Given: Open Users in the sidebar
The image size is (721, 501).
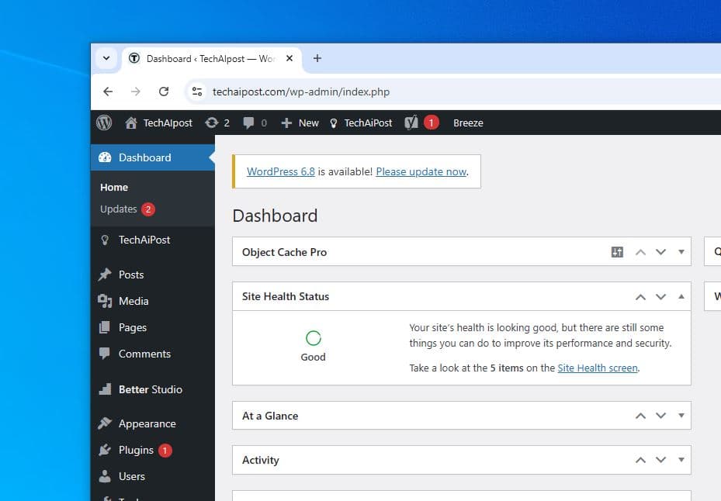Looking at the screenshot, I should pos(153,477).
